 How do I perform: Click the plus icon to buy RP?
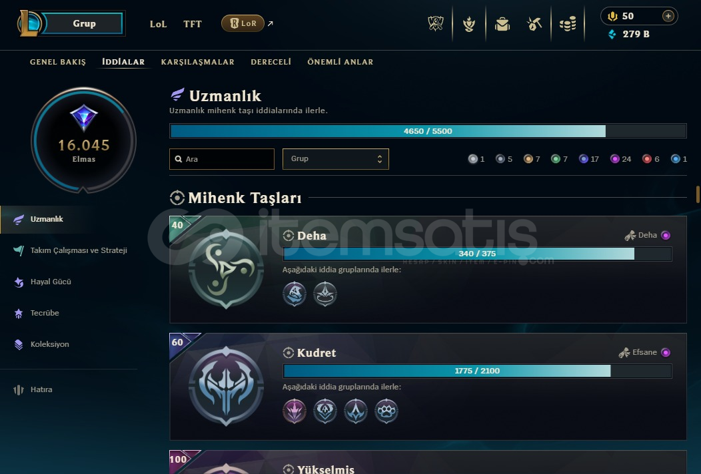tap(668, 16)
